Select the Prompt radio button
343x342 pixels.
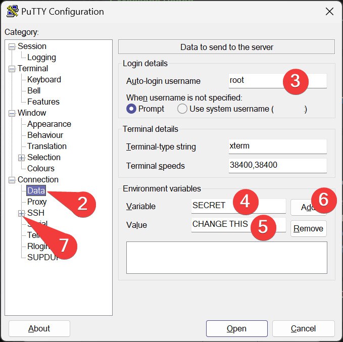[x=131, y=109]
